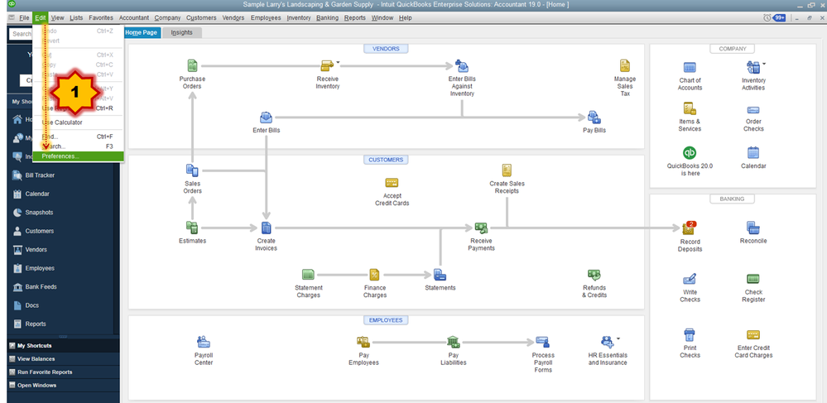Open the Reports menu
Viewport: 827px width, 403px height.
(355, 18)
